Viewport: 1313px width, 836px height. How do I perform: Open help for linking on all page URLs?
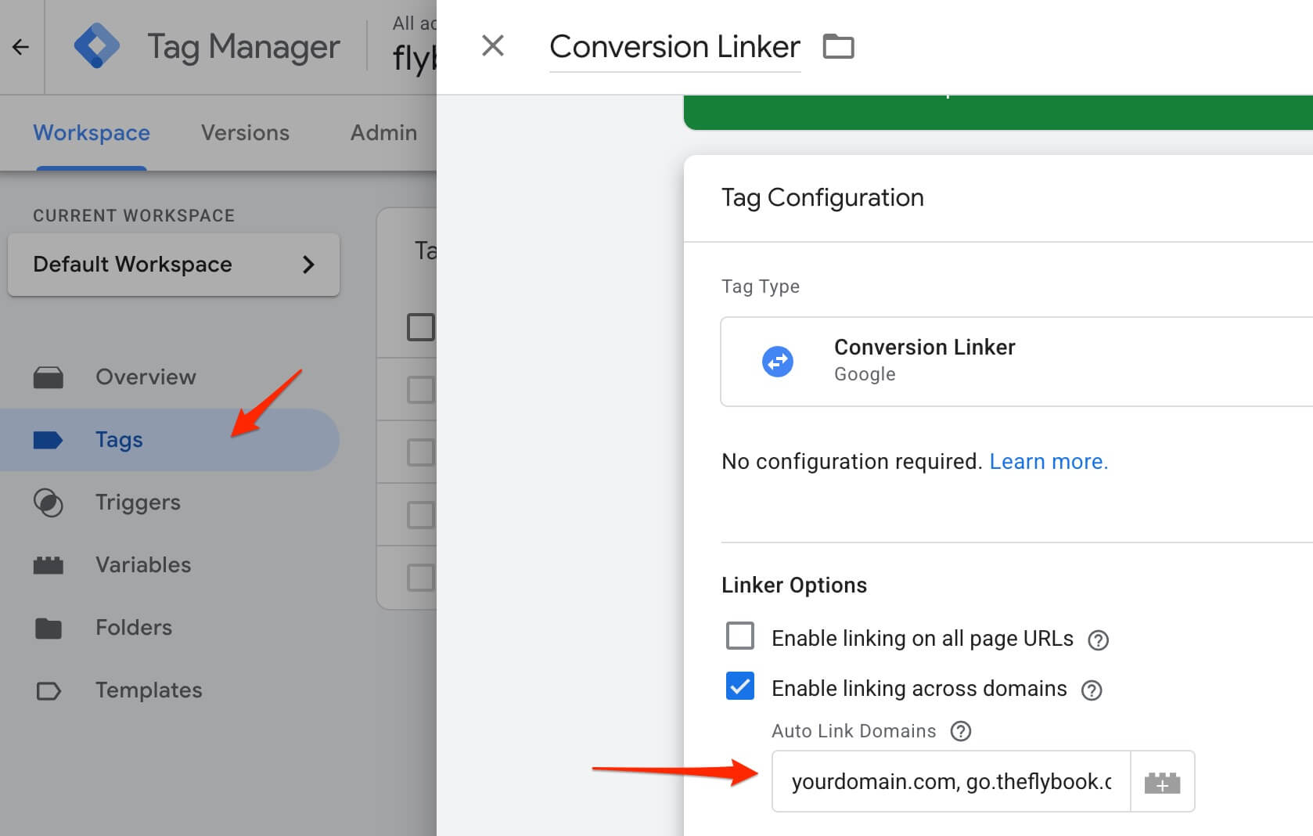[x=1098, y=640]
